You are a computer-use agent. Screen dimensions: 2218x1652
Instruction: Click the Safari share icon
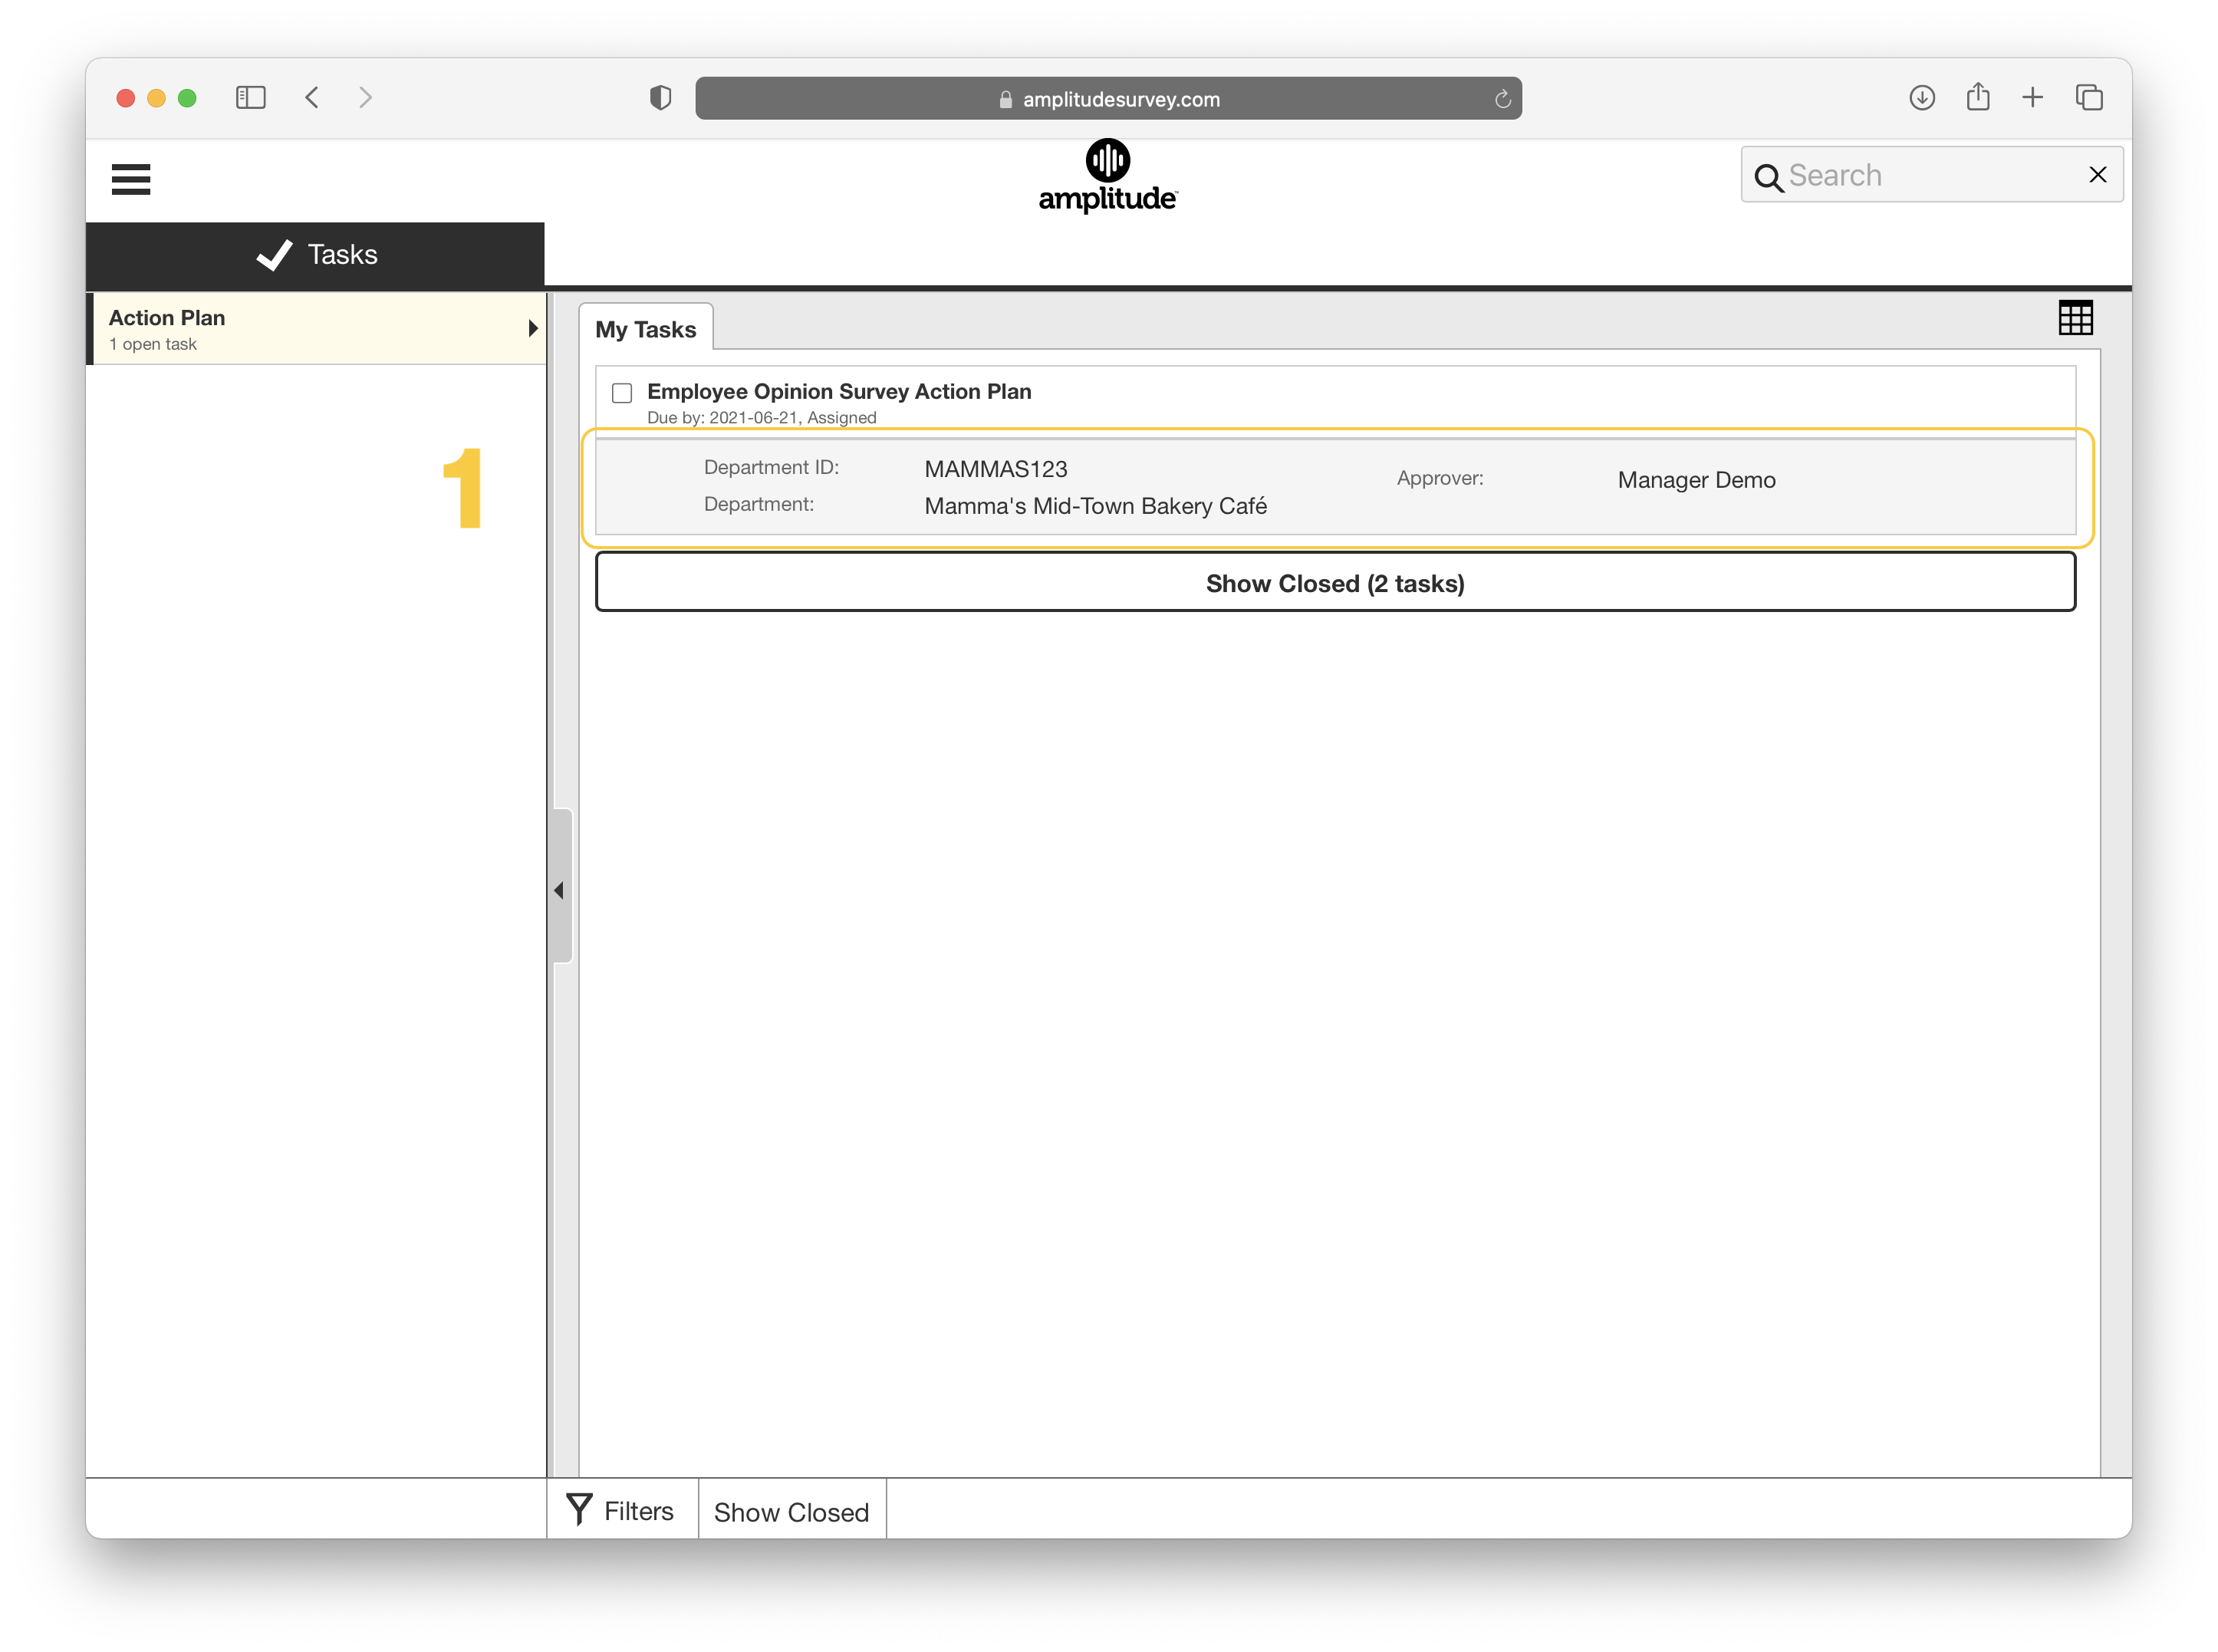pyautogui.click(x=1977, y=98)
